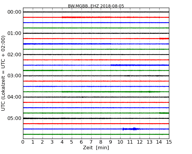Click the plot title BW.MGBB..EHZ 2018-08-05
The width and height of the screenshot is (192, 154).
pos(96,6)
